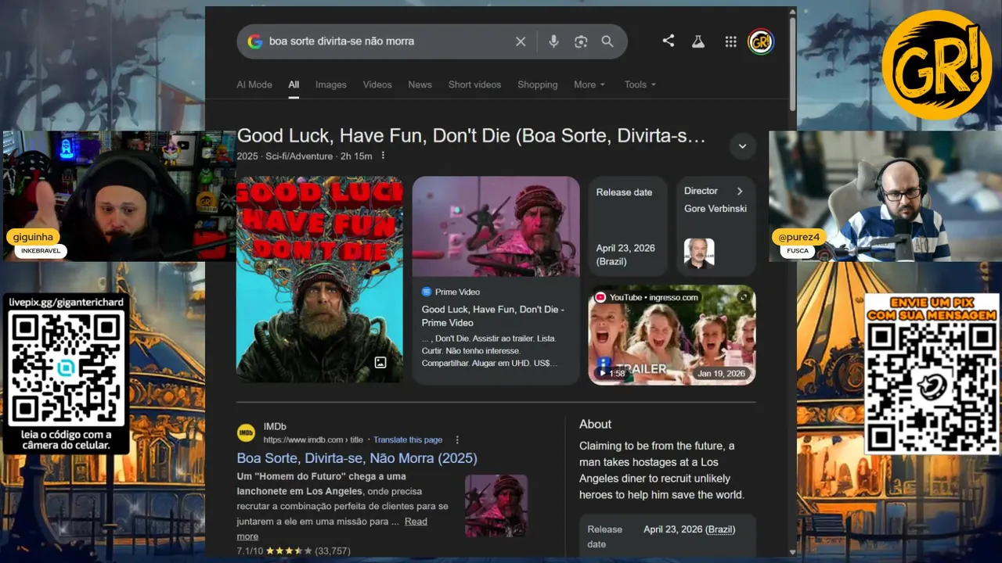Click the Prime Video source icon
The height and width of the screenshot is (563, 1002).
(x=427, y=292)
